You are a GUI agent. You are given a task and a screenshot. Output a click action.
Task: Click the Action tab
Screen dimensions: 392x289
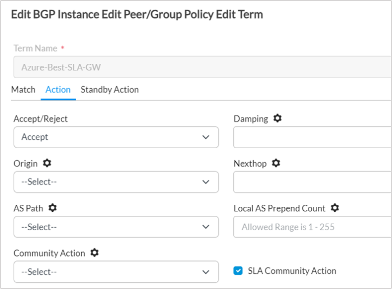(x=58, y=90)
